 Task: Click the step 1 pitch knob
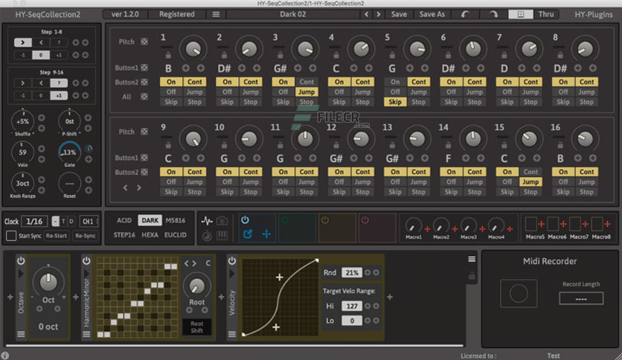pos(193,49)
